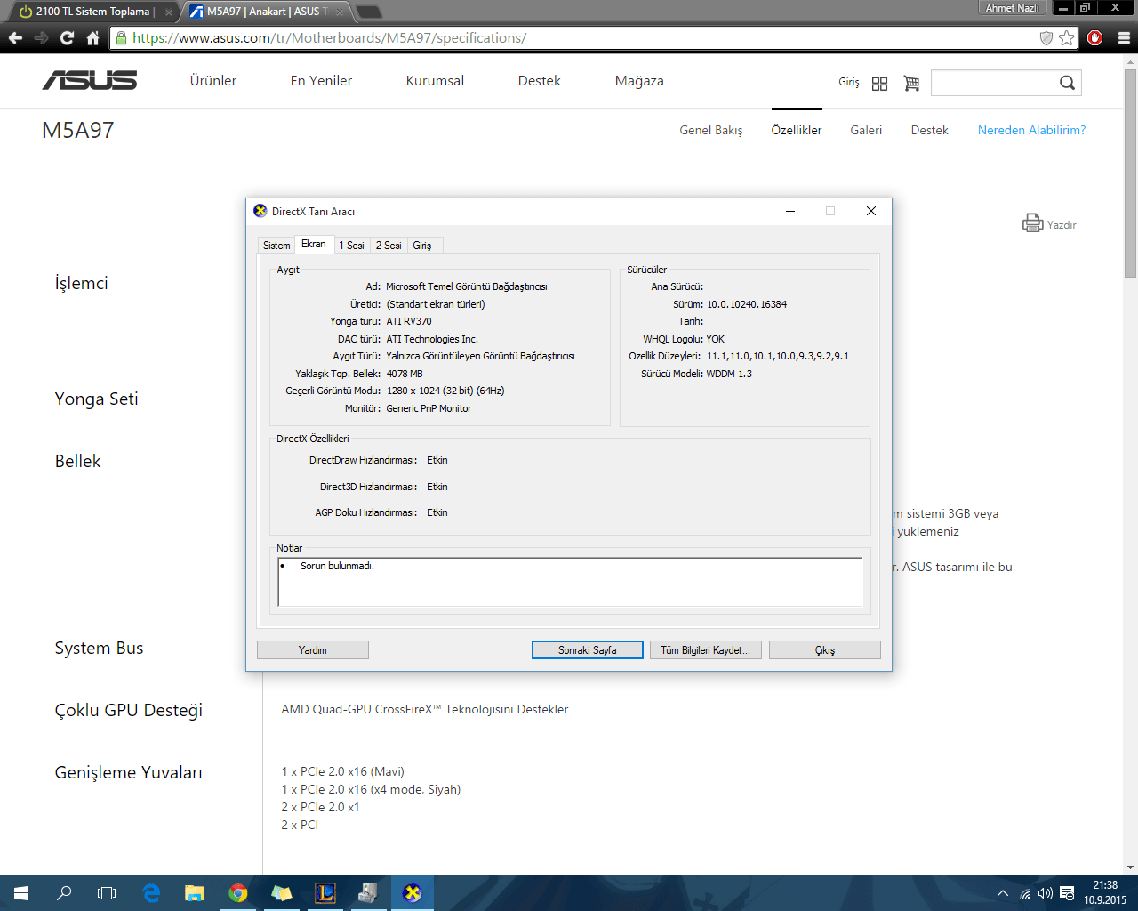
Task: Open File Explorer from the taskbar
Action: point(195,893)
